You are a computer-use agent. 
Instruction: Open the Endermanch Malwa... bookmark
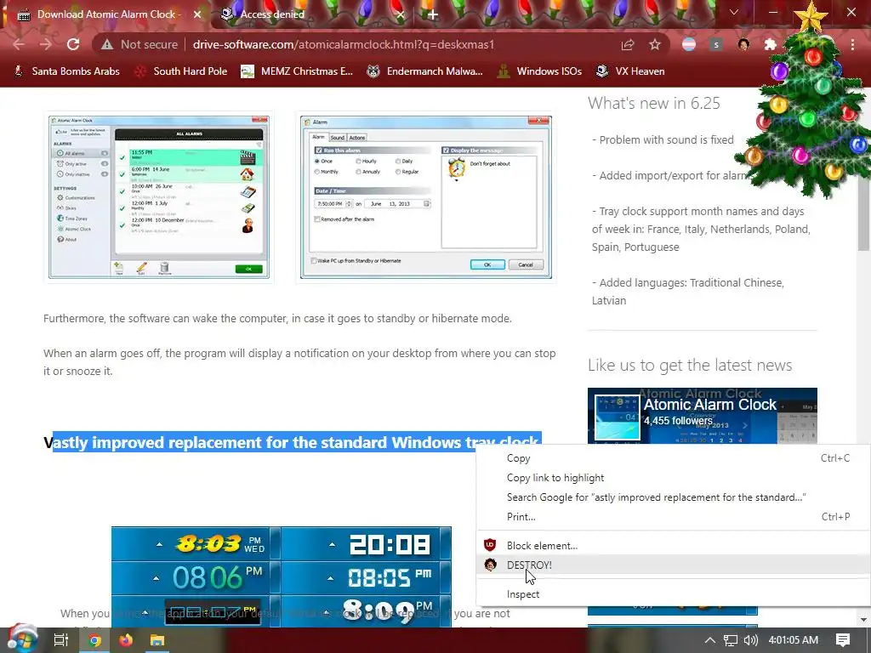click(425, 71)
